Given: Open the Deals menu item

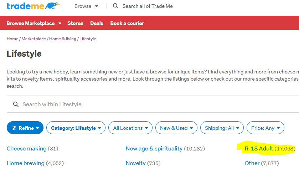Looking at the screenshot, I should point(97,23).
